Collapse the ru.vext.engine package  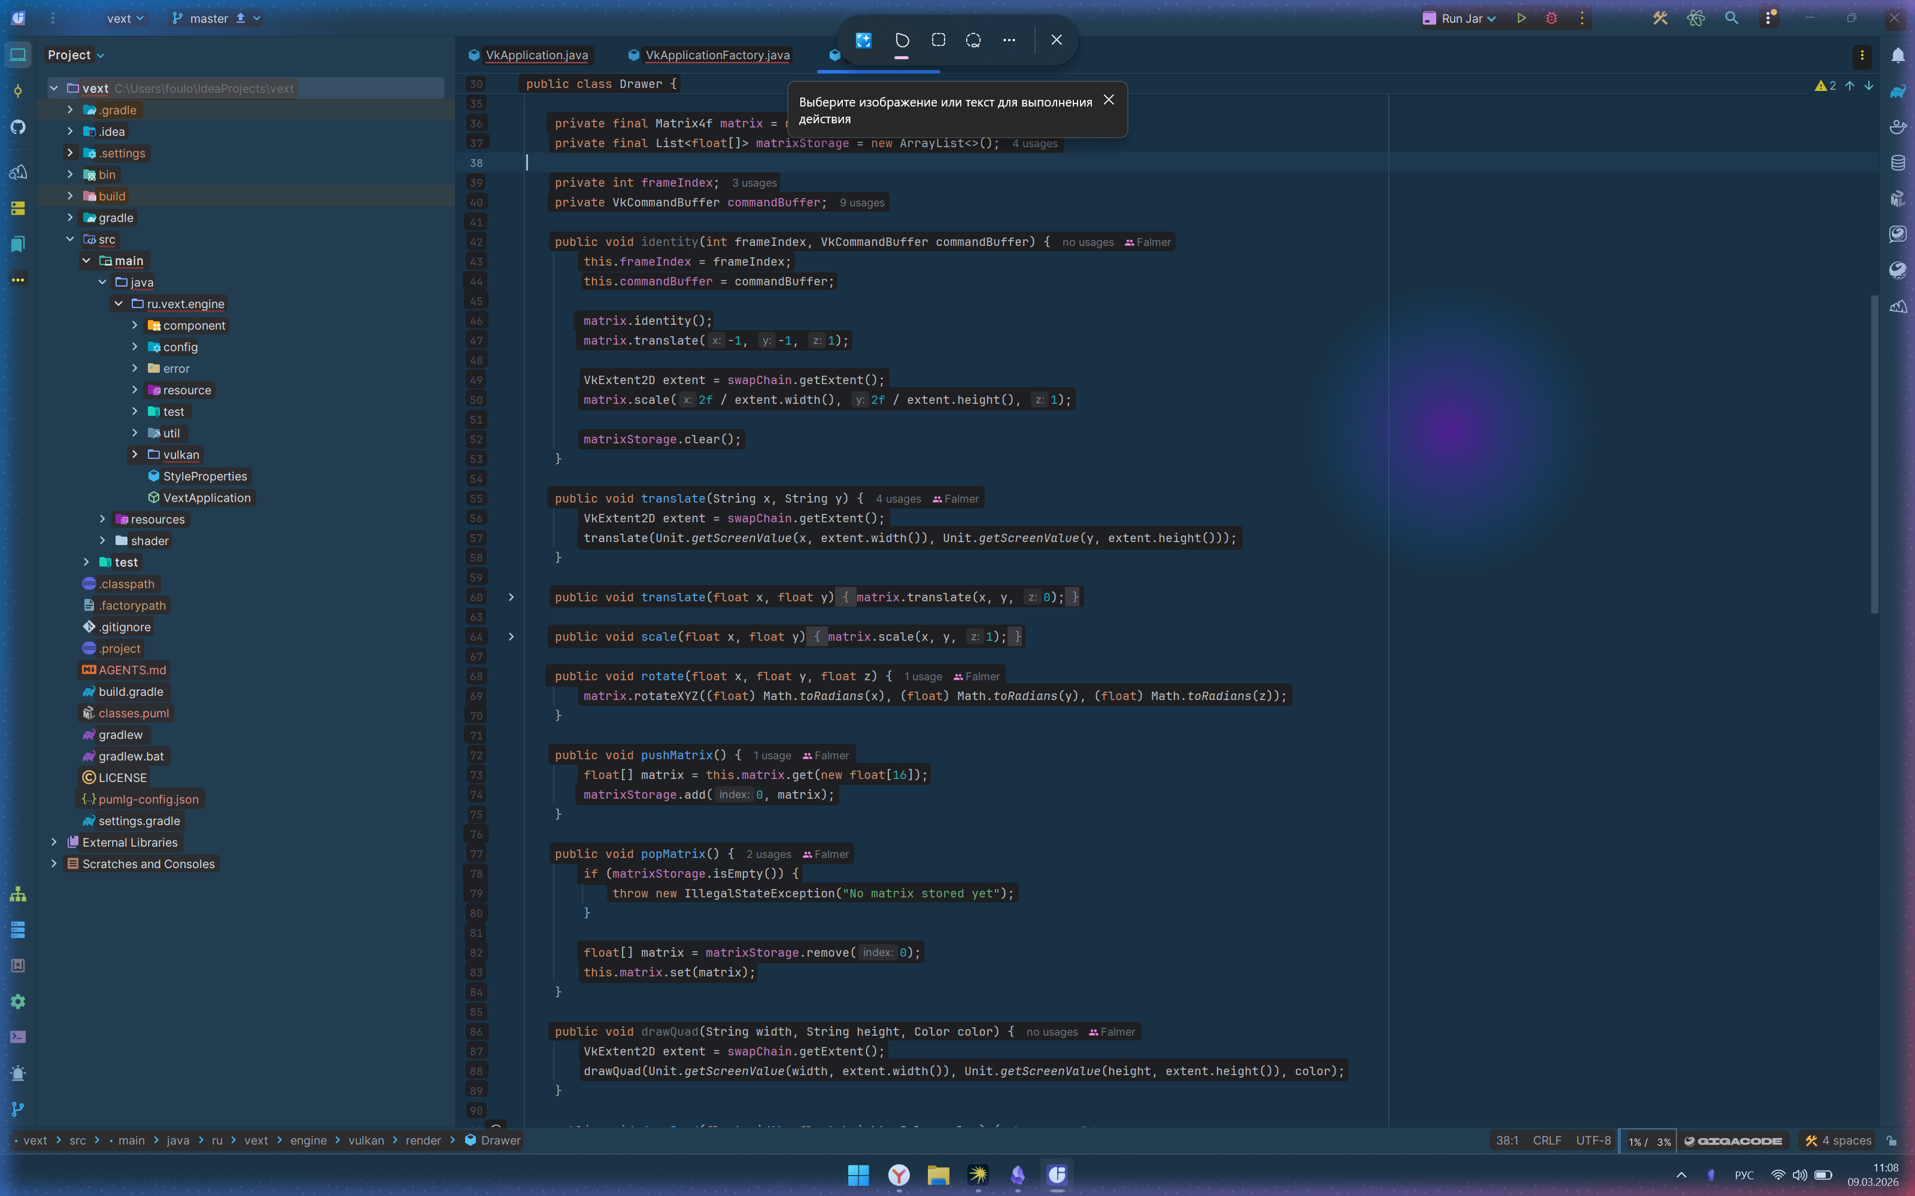[118, 304]
